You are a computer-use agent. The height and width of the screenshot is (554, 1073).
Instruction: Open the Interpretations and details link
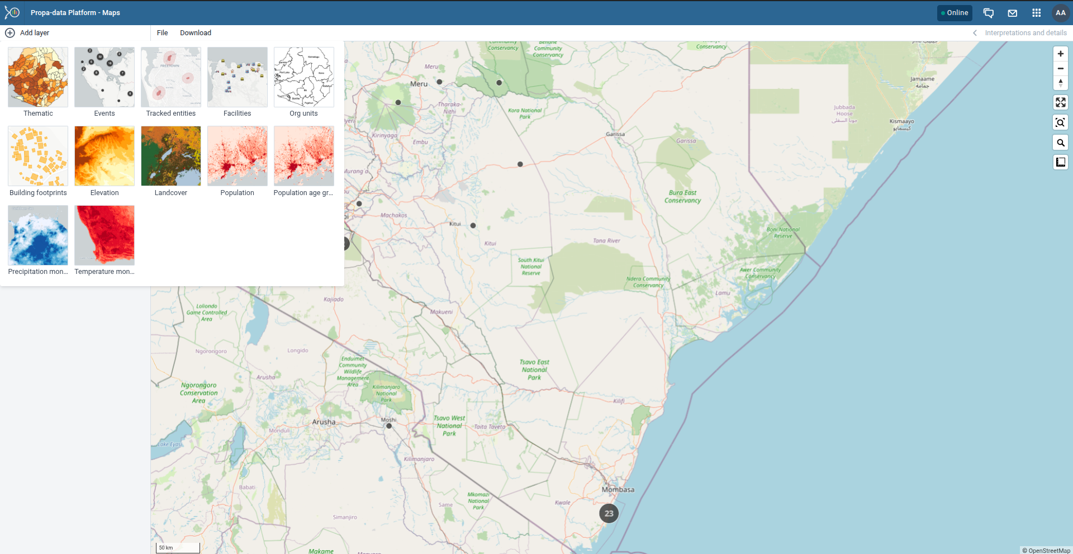(1025, 33)
